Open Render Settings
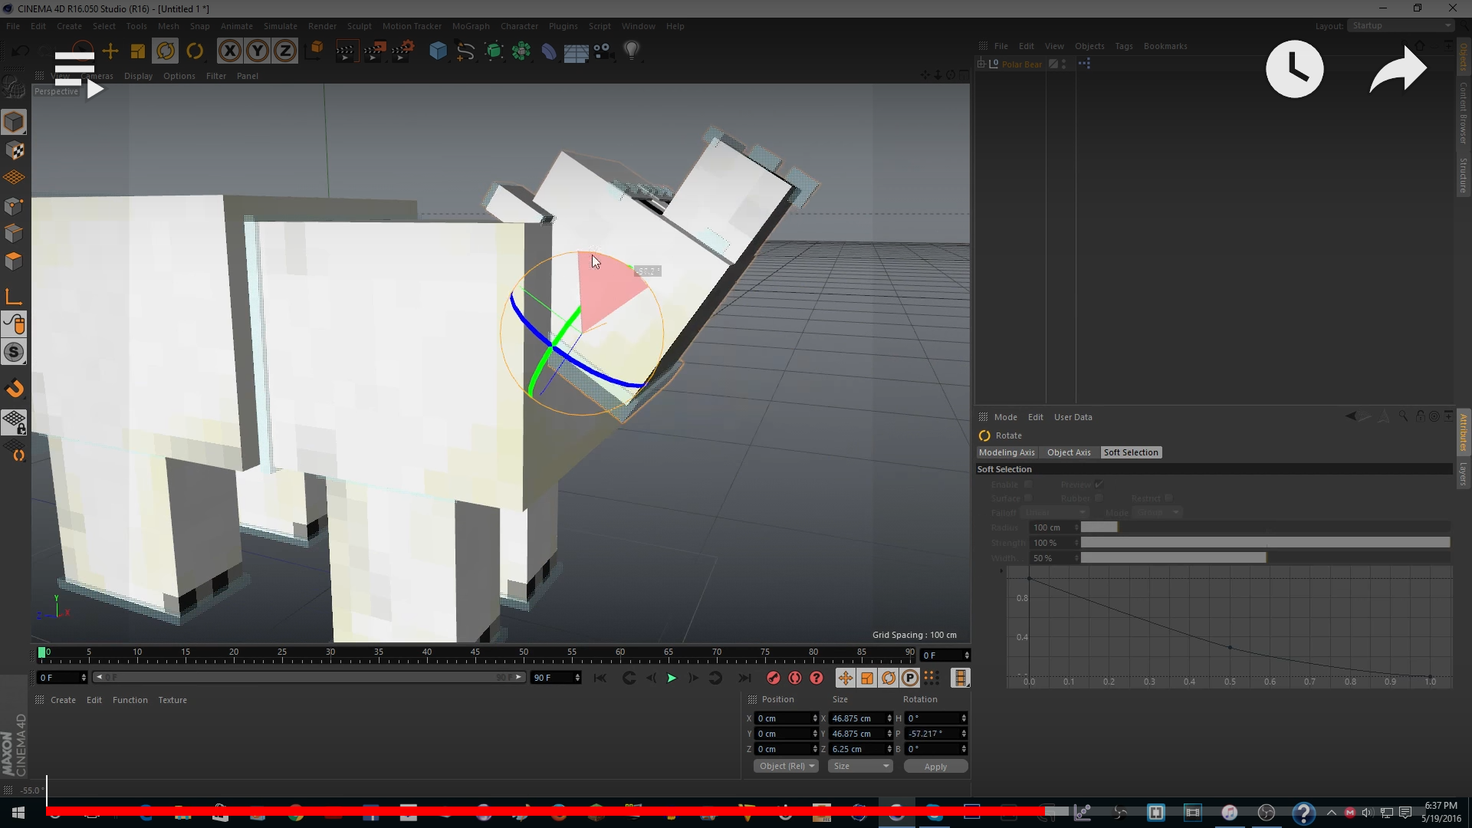This screenshot has width=1472, height=828. [x=402, y=51]
